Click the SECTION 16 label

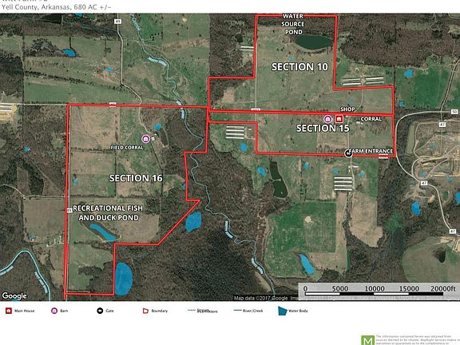tap(136, 178)
